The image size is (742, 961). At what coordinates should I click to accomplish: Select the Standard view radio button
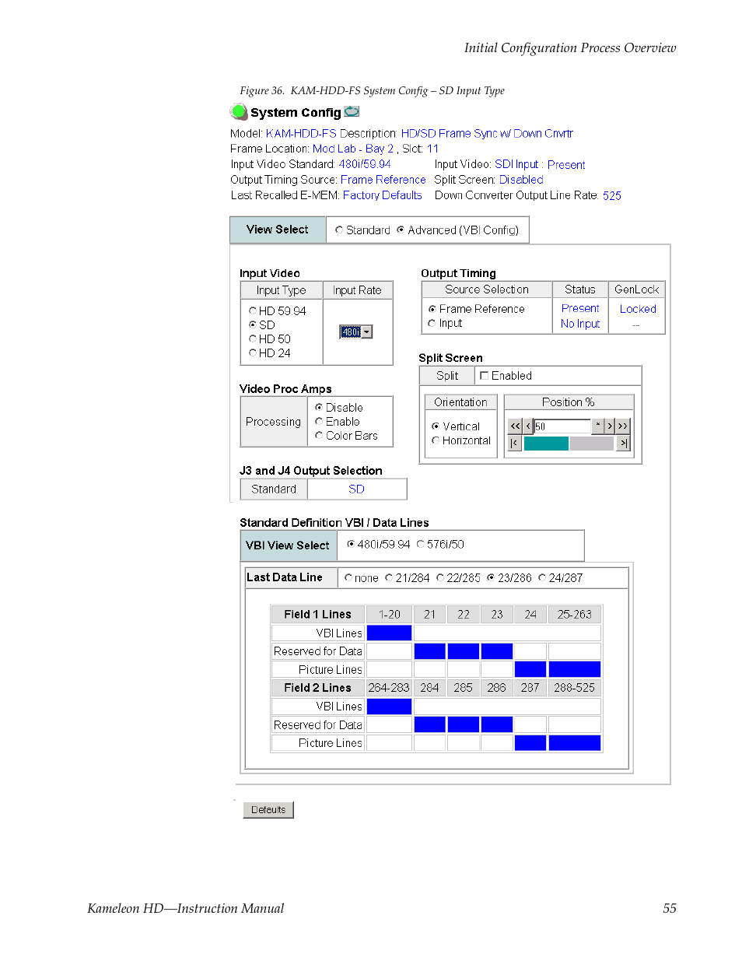coord(339,230)
